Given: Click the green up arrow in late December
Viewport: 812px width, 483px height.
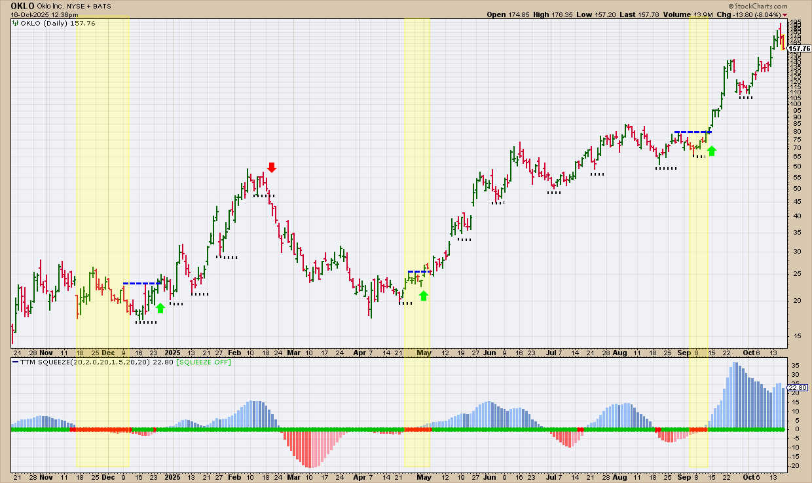Looking at the screenshot, I should (160, 307).
